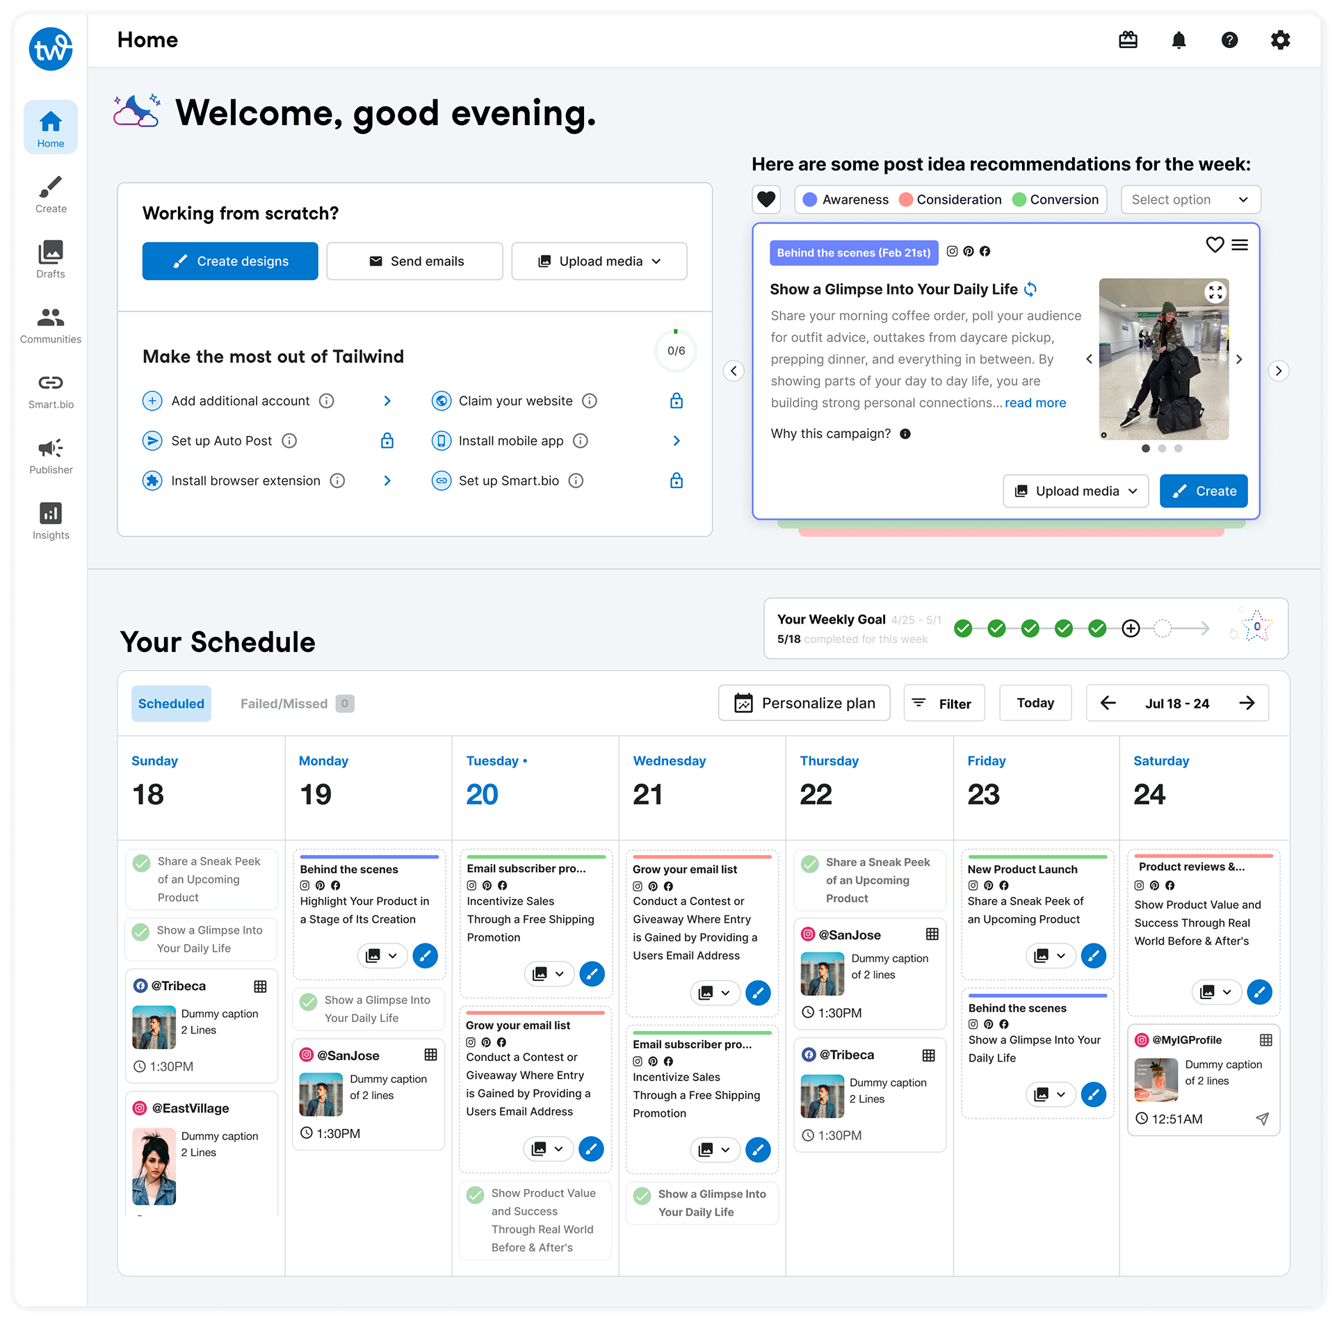This screenshot has height=1323, width=1335.
Task: Go to next week in schedule
Action: (1247, 703)
